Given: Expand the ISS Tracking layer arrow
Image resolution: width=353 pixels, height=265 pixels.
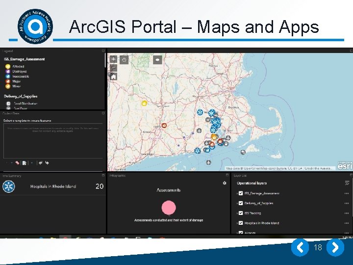Looking at the screenshot, I should [x=237, y=213].
